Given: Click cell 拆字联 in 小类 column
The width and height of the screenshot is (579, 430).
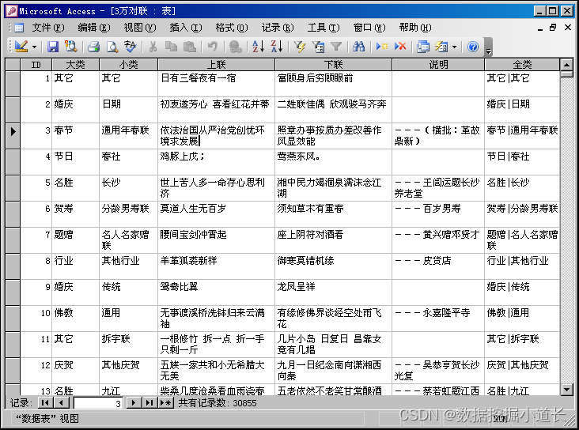Looking at the screenshot, I should [x=128, y=345].
